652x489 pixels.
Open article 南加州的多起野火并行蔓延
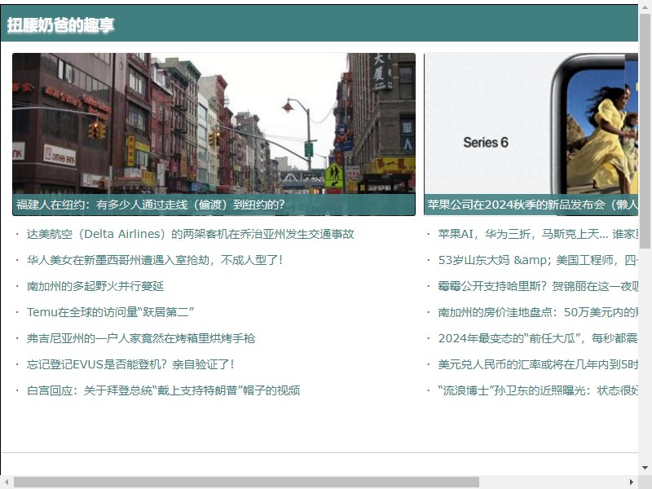point(95,286)
